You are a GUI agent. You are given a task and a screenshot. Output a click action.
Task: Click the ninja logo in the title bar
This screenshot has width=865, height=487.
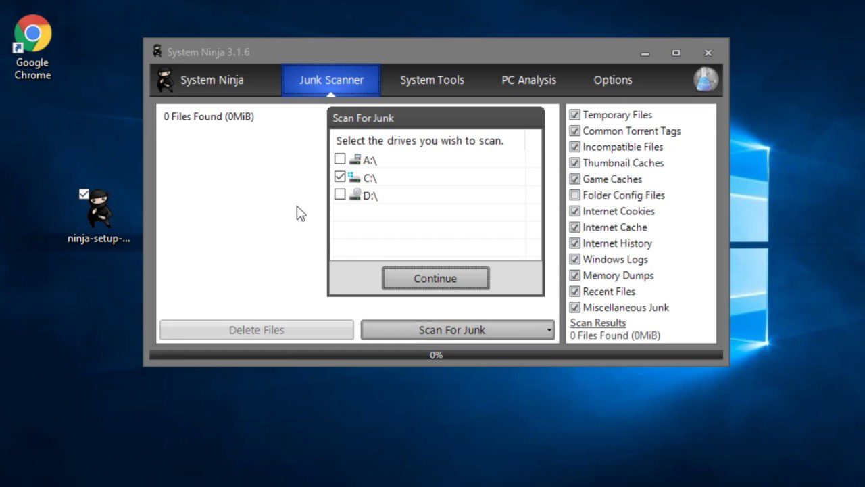157,52
